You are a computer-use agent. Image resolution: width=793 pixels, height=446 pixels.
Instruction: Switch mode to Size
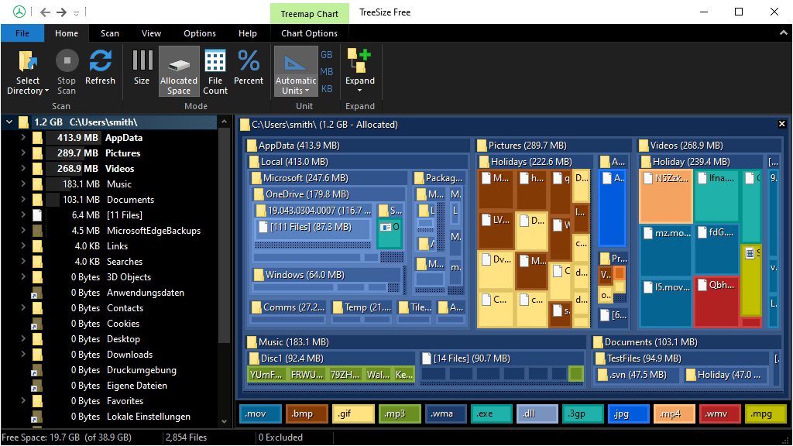pyautogui.click(x=142, y=67)
